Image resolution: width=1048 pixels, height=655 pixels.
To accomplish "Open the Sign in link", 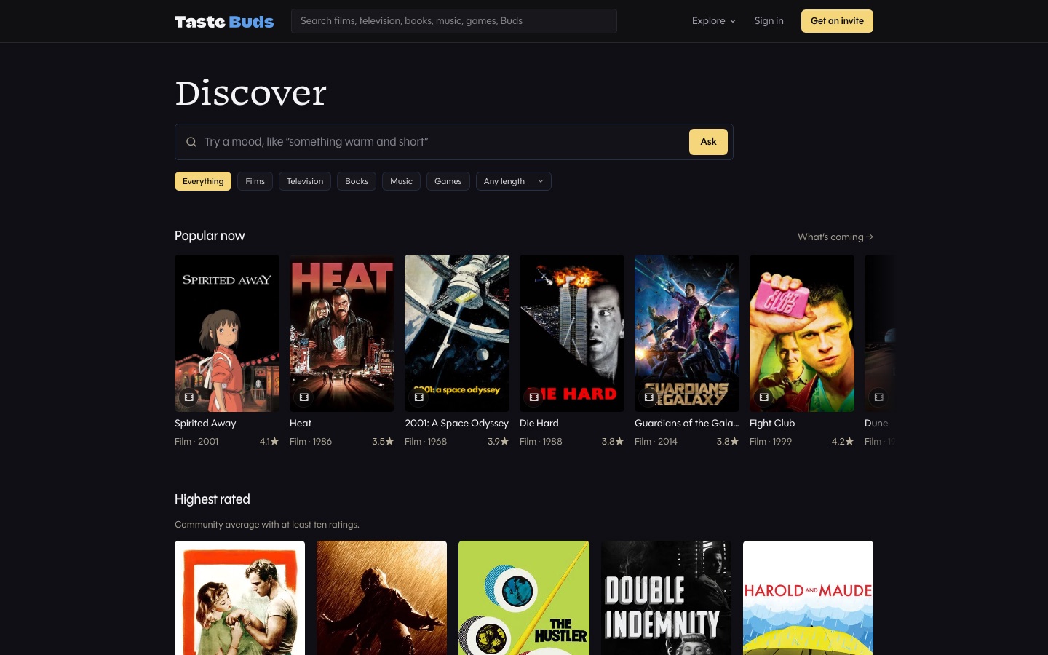I will pos(769,21).
